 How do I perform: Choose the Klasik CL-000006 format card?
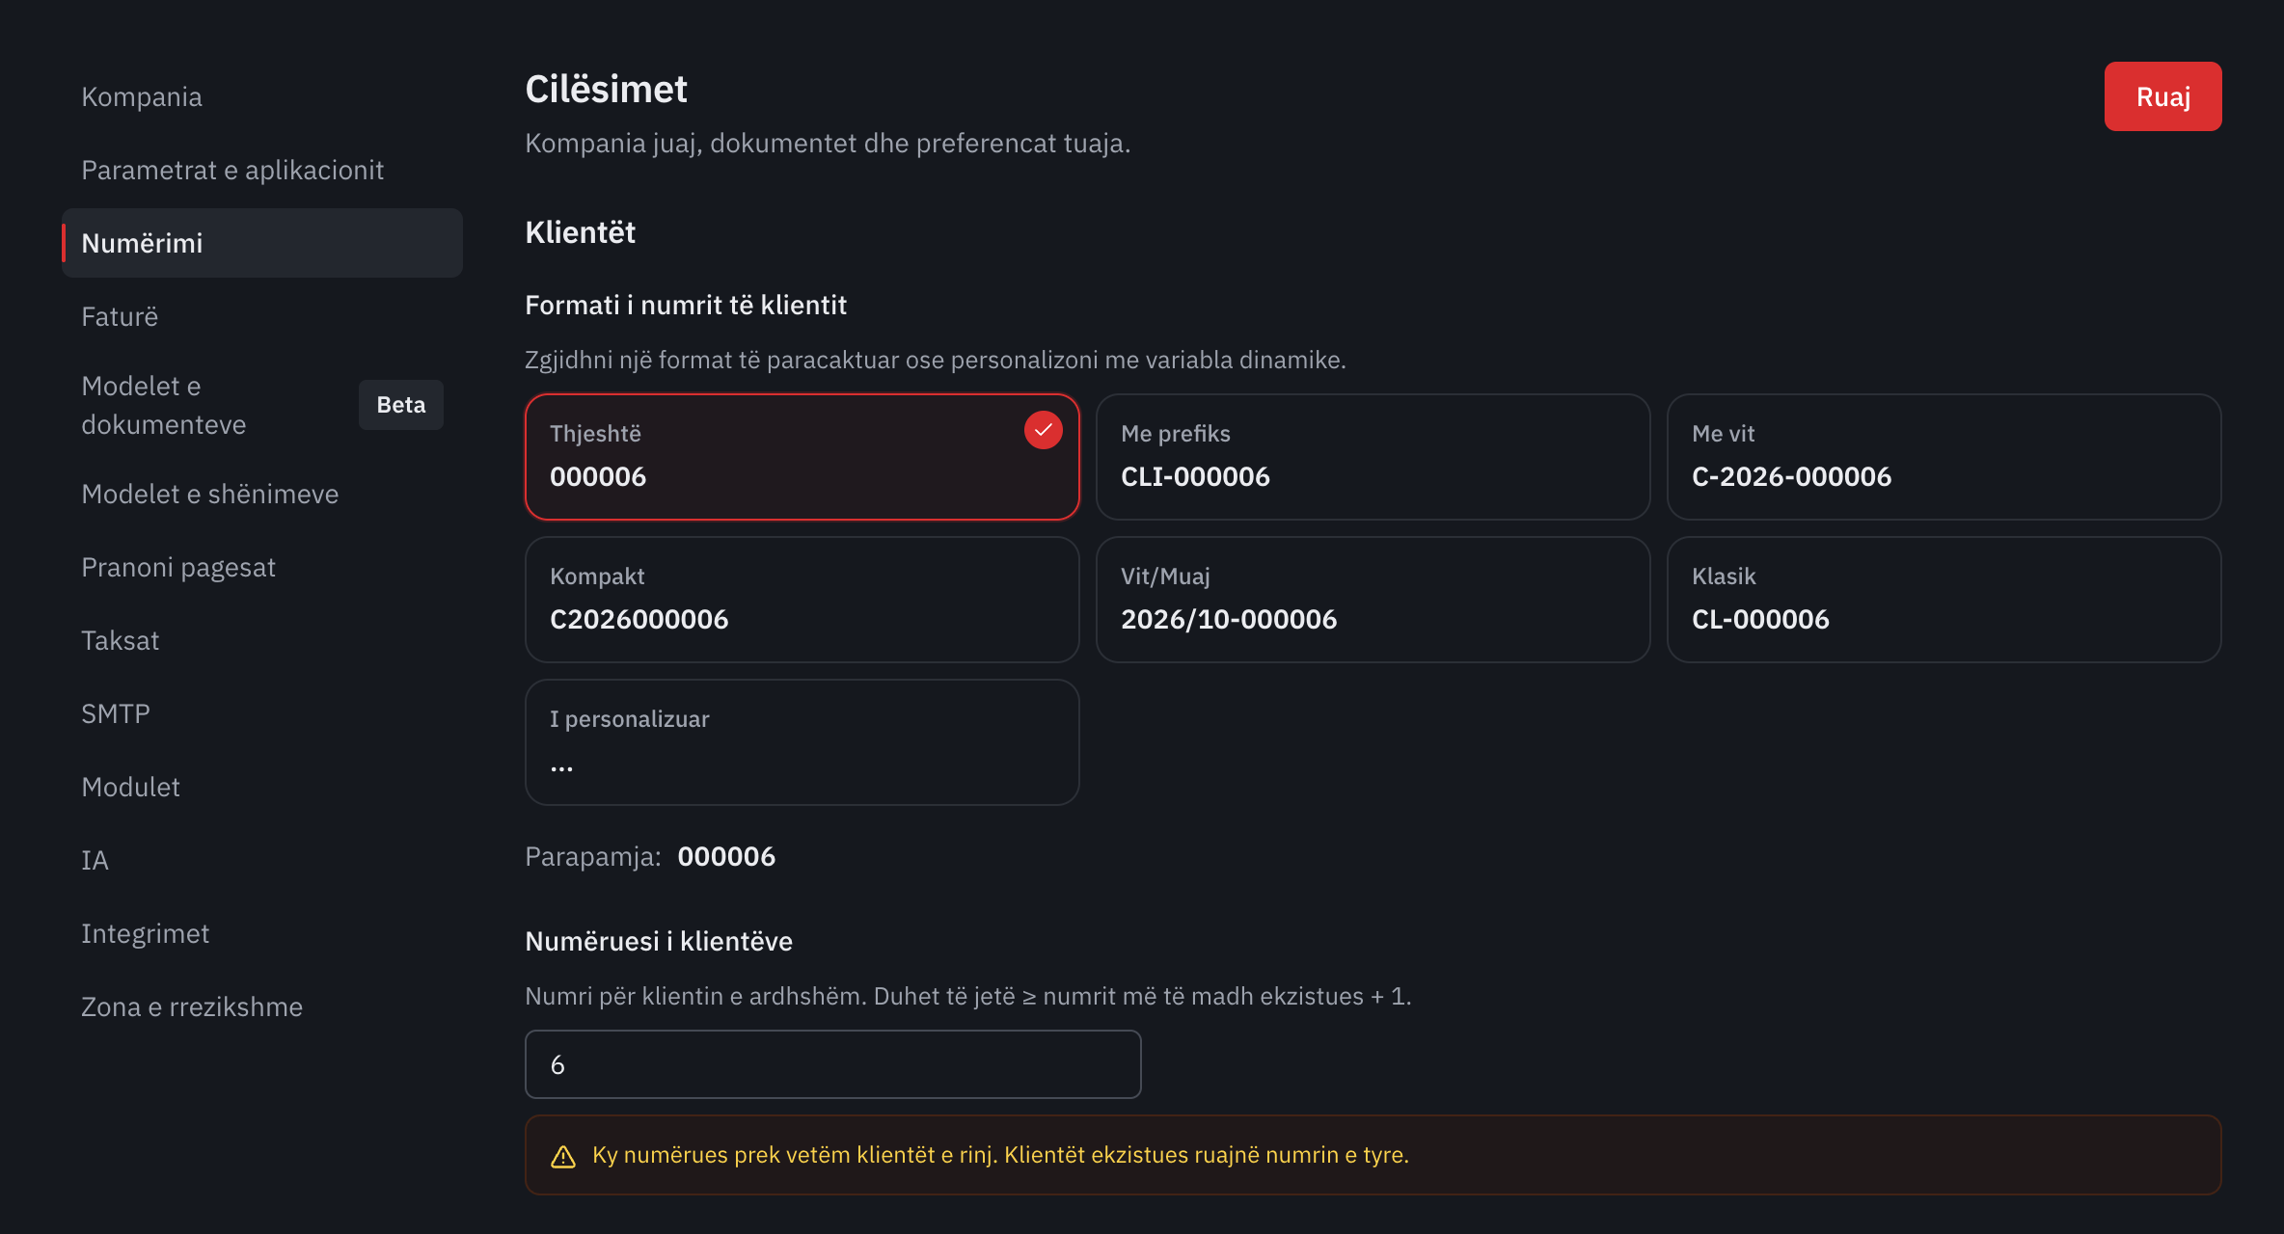(x=1944, y=600)
